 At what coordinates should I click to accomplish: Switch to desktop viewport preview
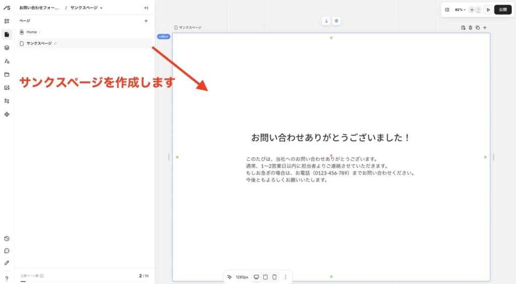click(x=256, y=277)
